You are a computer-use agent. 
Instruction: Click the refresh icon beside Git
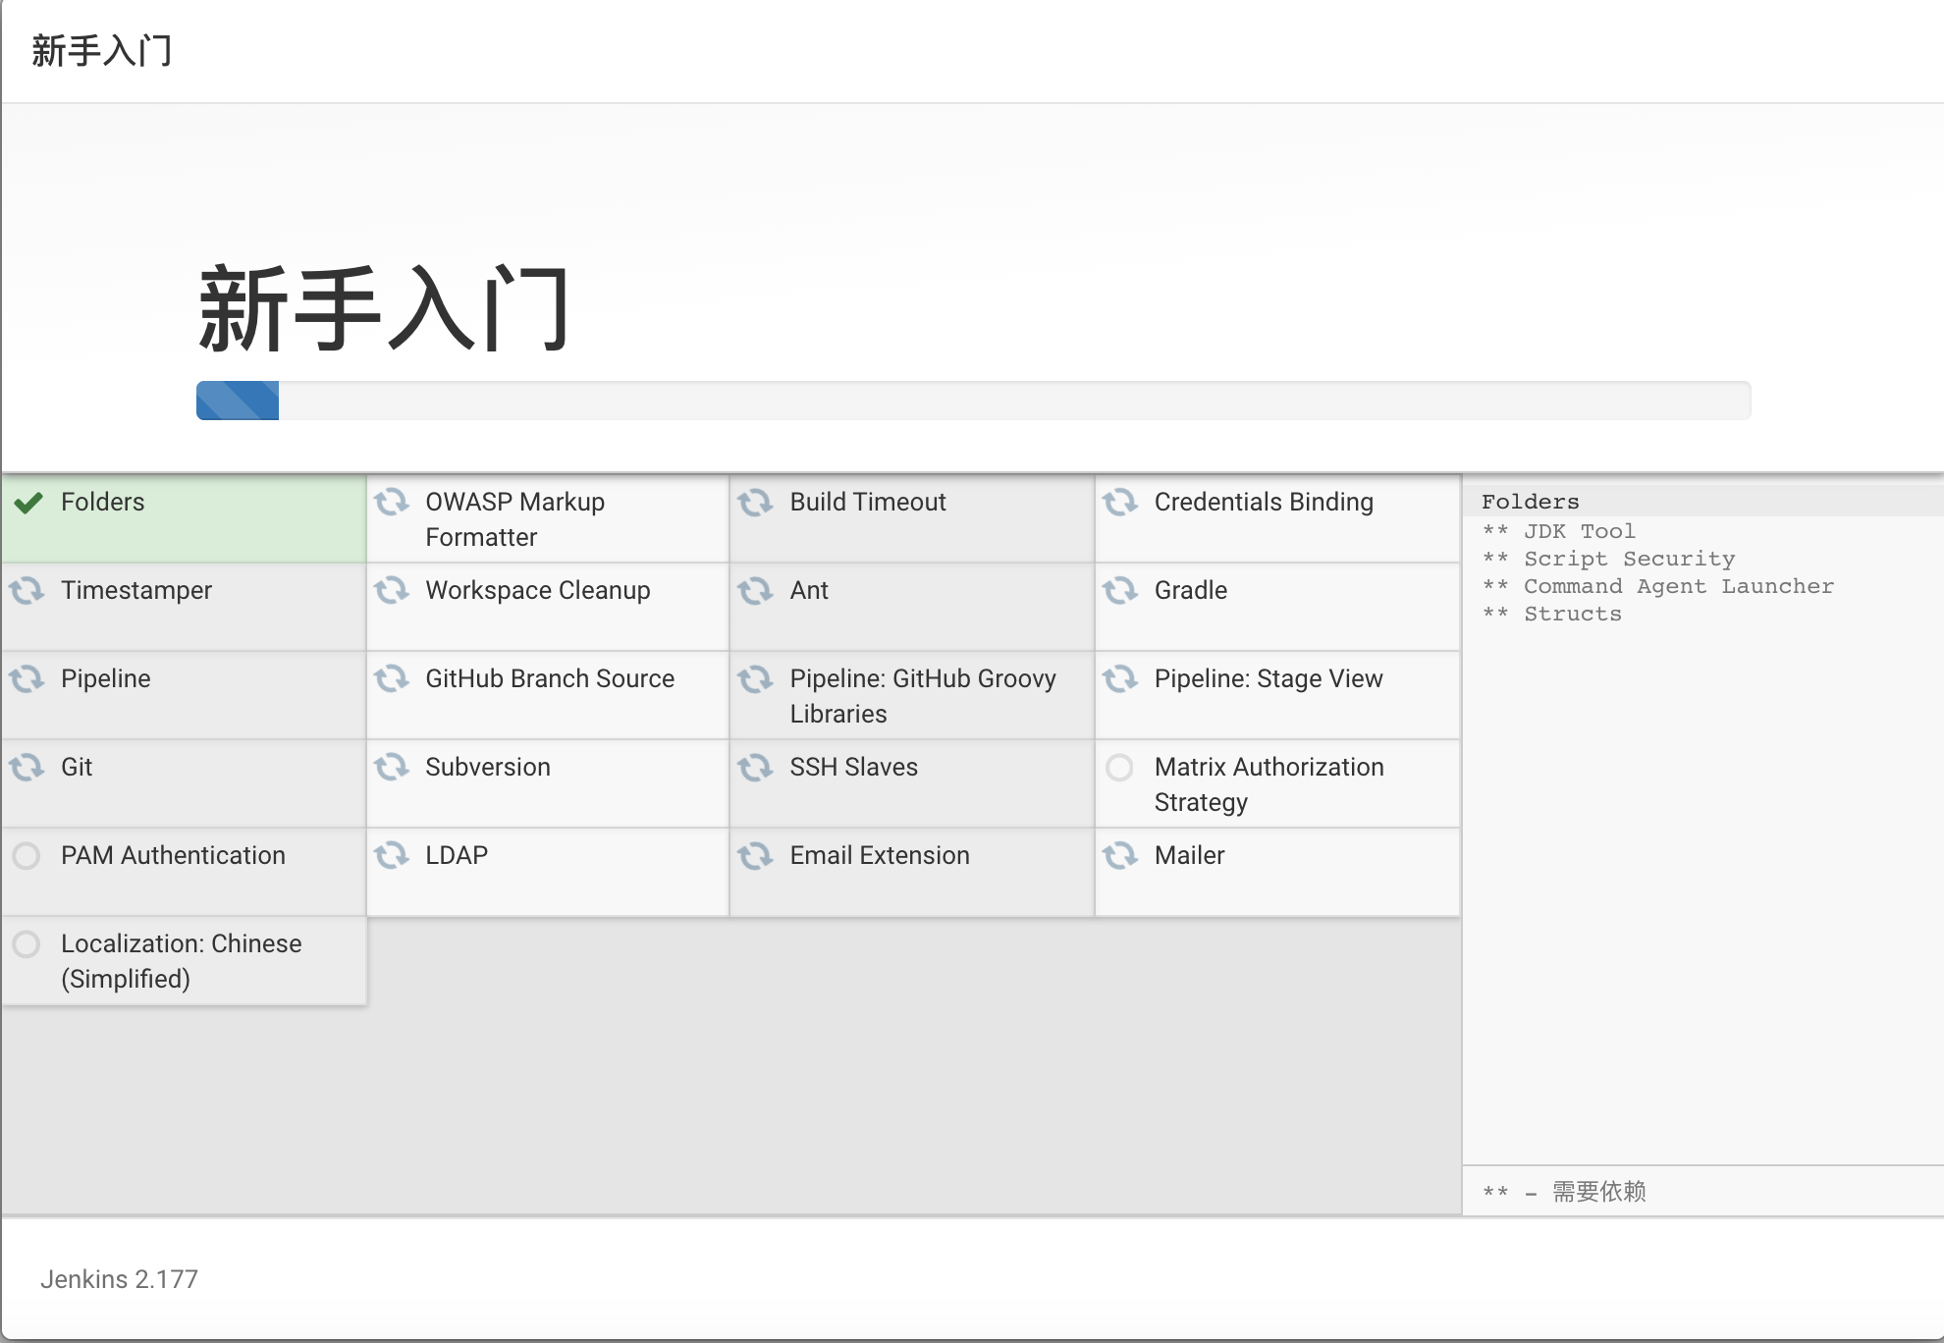click(27, 768)
